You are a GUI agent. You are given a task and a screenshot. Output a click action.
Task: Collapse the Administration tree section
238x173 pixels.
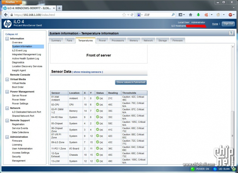pyautogui.click(x=7, y=137)
